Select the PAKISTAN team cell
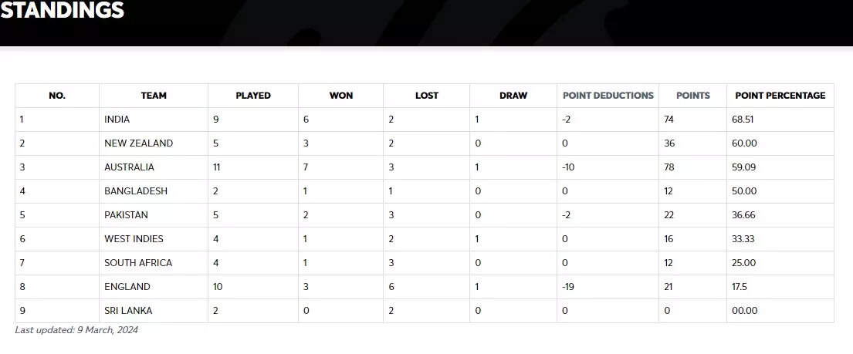The width and height of the screenshot is (853, 354). [126, 215]
